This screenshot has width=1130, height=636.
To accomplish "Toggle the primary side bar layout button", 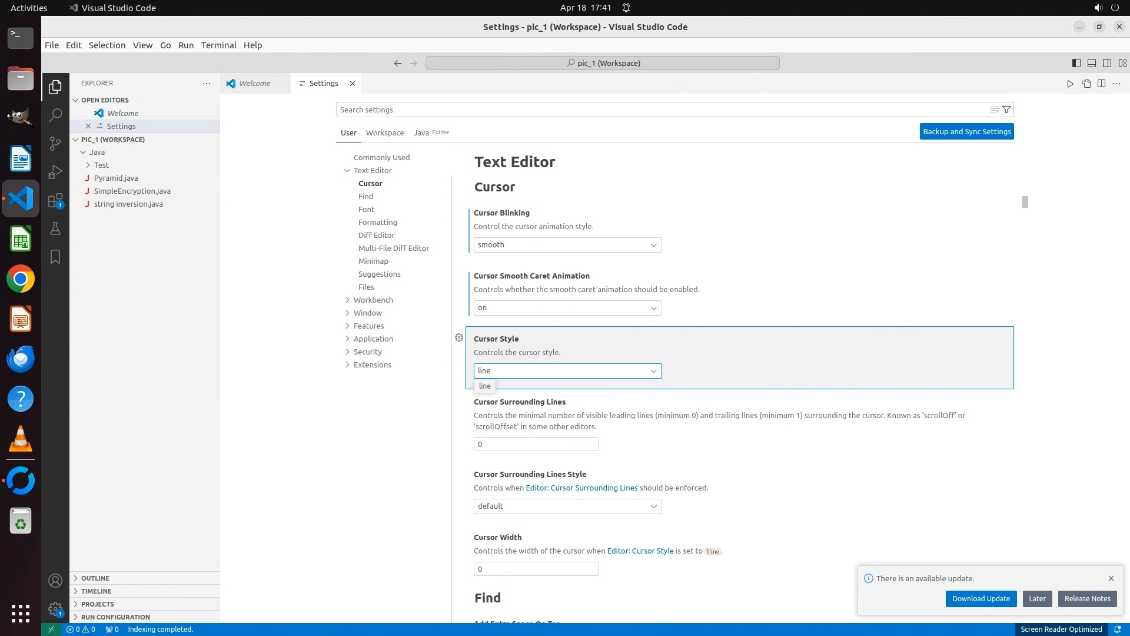I will pos(1076,63).
